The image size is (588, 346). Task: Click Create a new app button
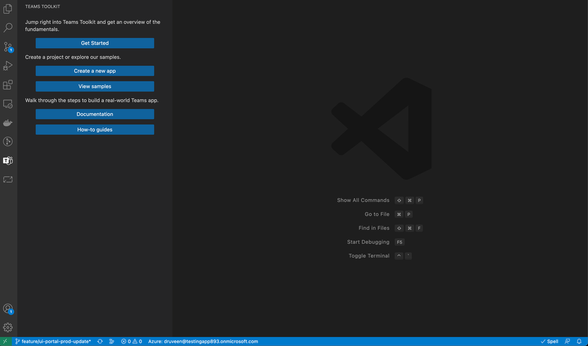95,71
